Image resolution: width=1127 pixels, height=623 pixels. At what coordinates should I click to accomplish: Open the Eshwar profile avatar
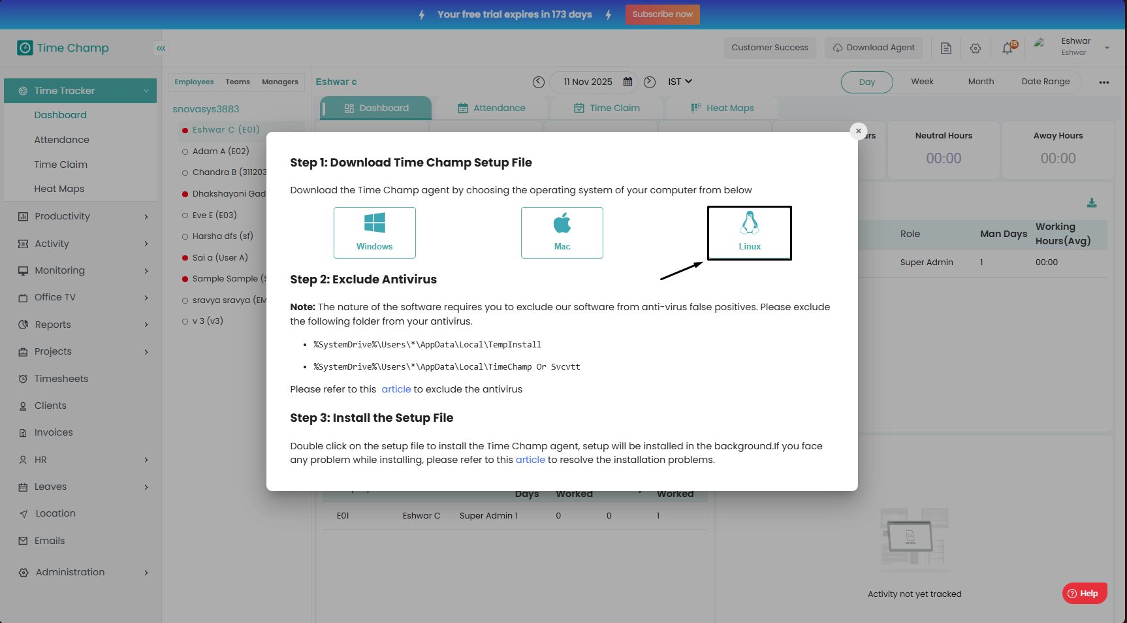(1040, 44)
